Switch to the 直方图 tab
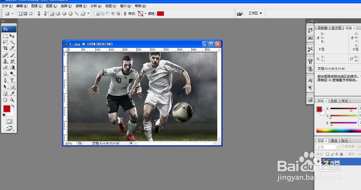361x190 pixels. pyautogui.click(x=336, y=28)
